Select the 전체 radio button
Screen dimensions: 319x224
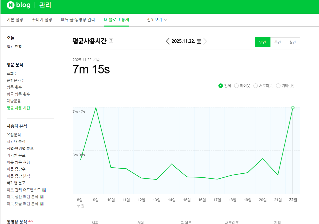pos(221,86)
